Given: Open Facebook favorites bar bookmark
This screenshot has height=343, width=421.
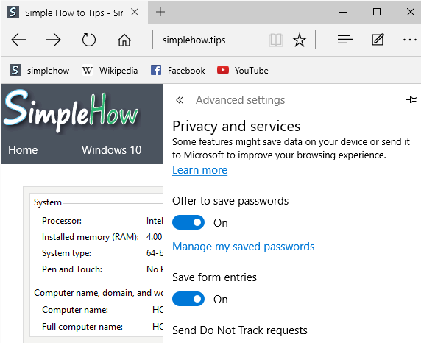Looking at the screenshot, I should point(177,71).
